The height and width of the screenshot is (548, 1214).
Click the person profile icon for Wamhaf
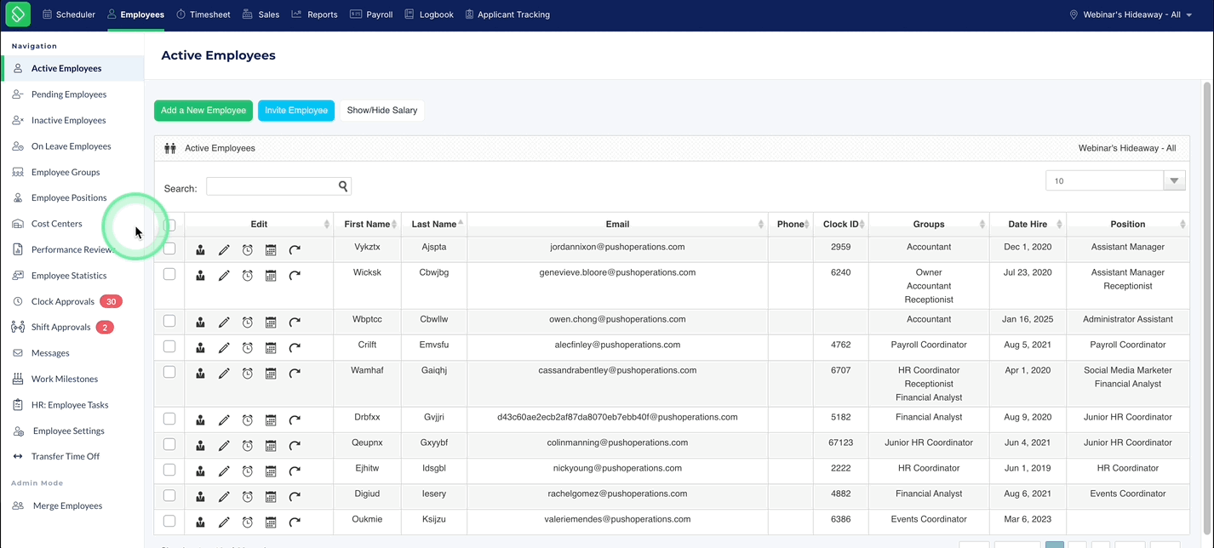pos(200,374)
